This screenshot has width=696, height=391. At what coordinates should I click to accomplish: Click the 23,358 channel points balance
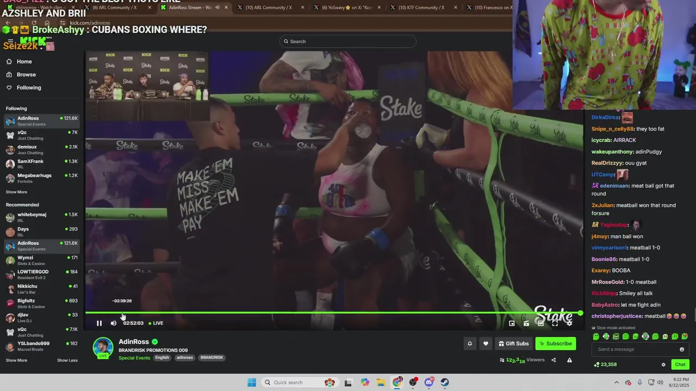click(x=605, y=364)
